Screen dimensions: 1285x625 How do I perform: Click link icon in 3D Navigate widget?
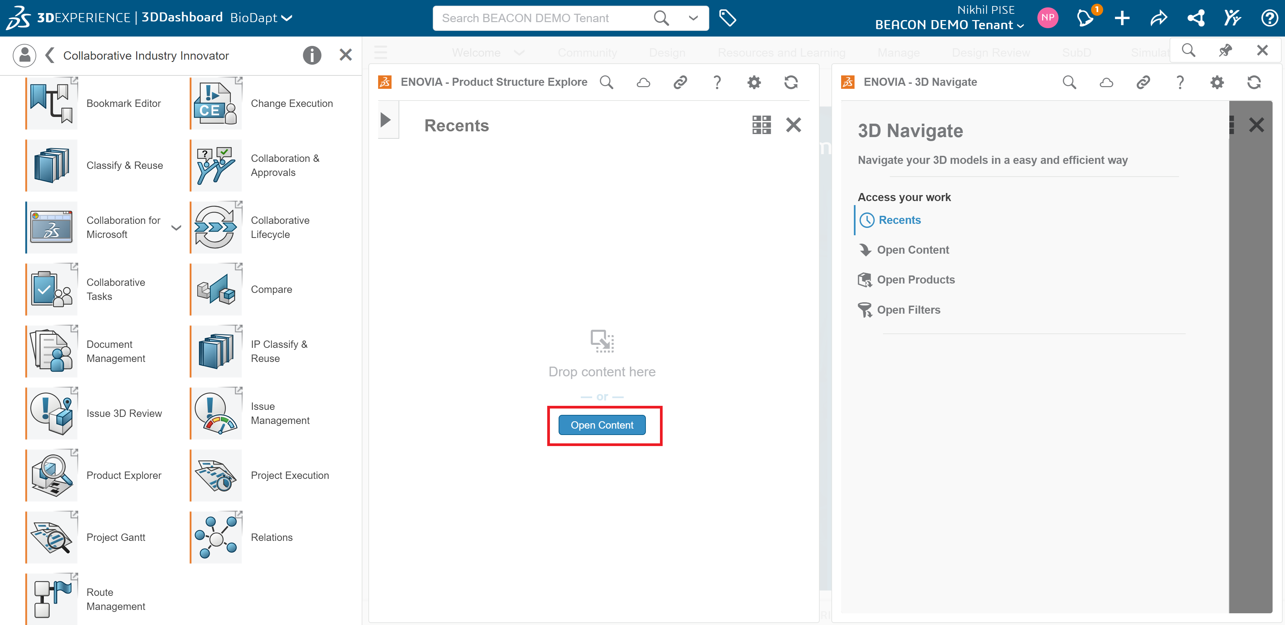point(1143,82)
